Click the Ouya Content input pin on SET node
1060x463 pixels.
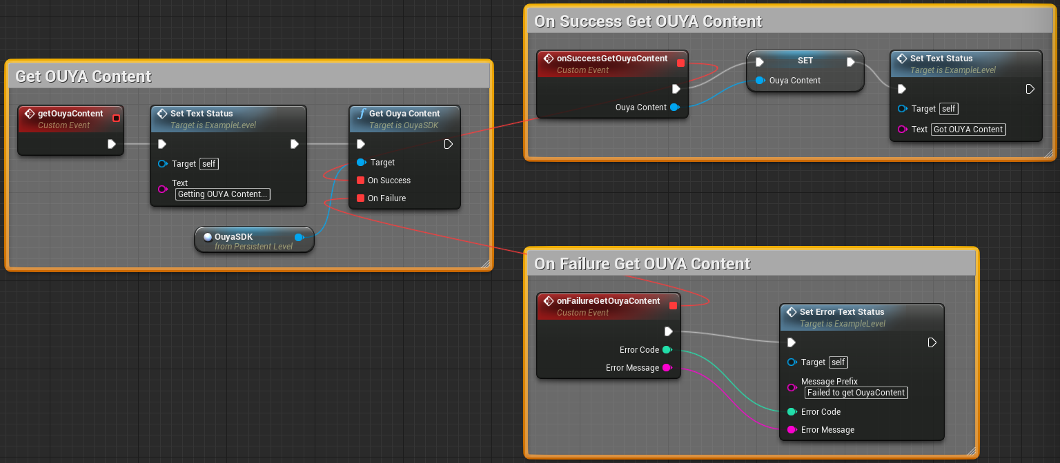point(760,81)
